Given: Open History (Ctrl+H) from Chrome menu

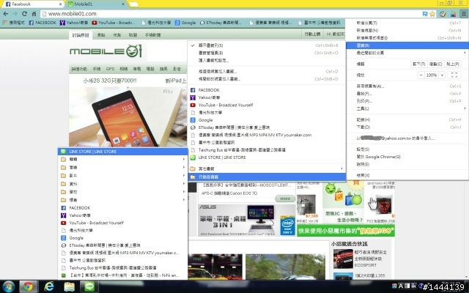Looking at the screenshot, I should coord(407,119).
